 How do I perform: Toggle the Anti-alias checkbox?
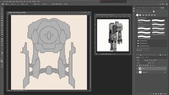51,4
